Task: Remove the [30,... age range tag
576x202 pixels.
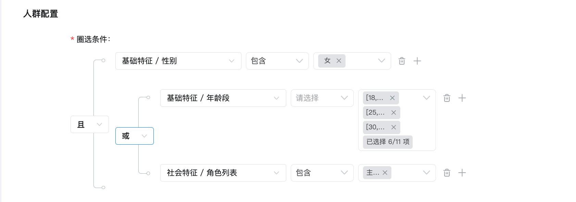Action: click(393, 127)
